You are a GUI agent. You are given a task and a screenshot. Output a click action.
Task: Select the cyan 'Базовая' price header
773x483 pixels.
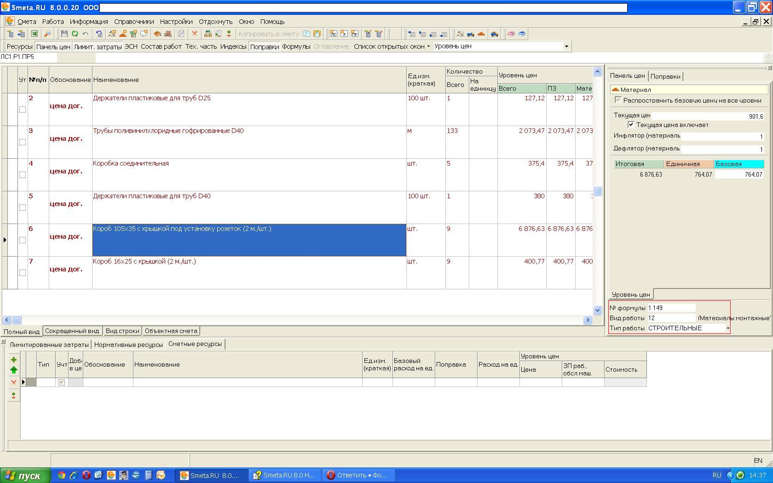[738, 164]
